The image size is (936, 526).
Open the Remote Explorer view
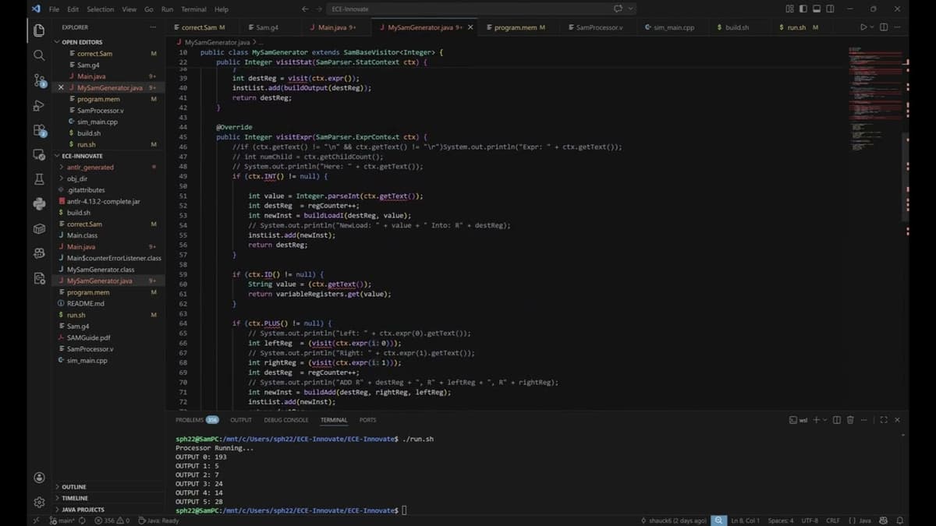point(39,154)
